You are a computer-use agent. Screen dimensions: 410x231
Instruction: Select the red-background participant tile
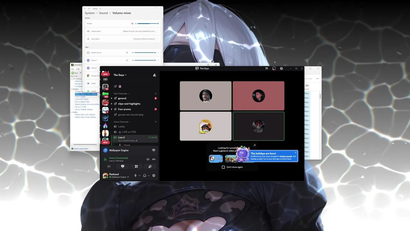coord(258,96)
